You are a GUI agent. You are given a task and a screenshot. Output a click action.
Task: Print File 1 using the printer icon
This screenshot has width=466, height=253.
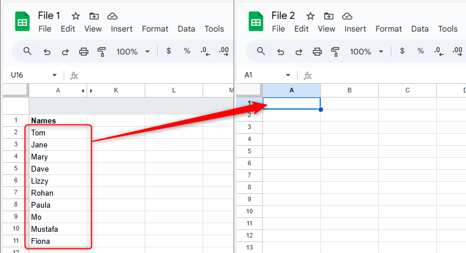click(83, 52)
